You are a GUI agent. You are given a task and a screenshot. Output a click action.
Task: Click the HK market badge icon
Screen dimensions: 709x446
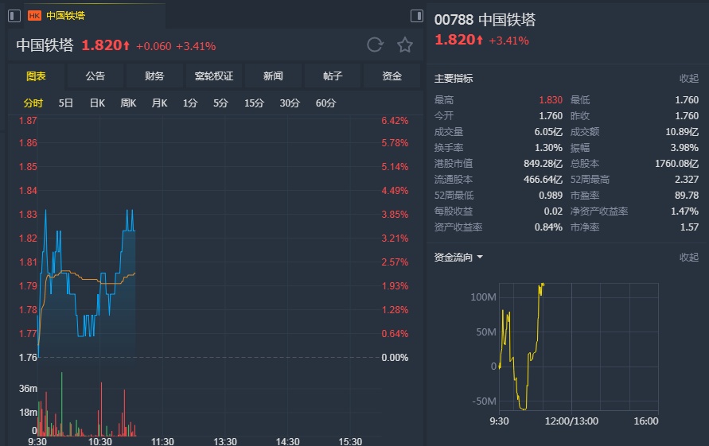(x=34, y=15)
